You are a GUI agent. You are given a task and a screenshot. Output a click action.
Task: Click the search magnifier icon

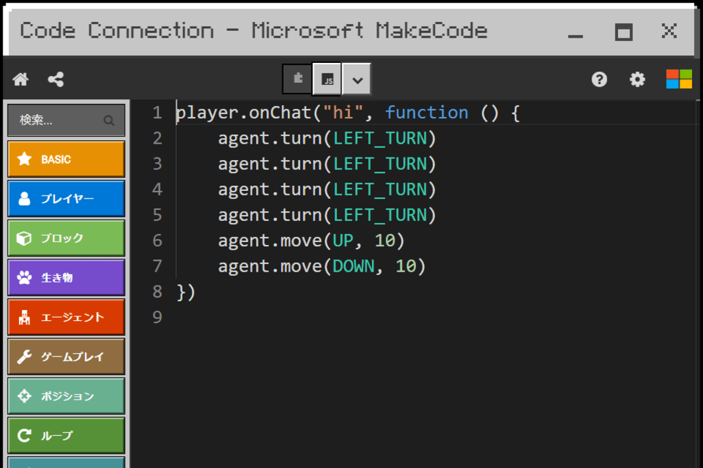pos(109,120)
